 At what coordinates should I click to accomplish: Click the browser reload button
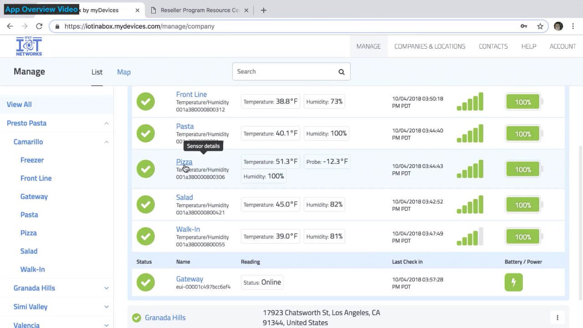point(39,26)
